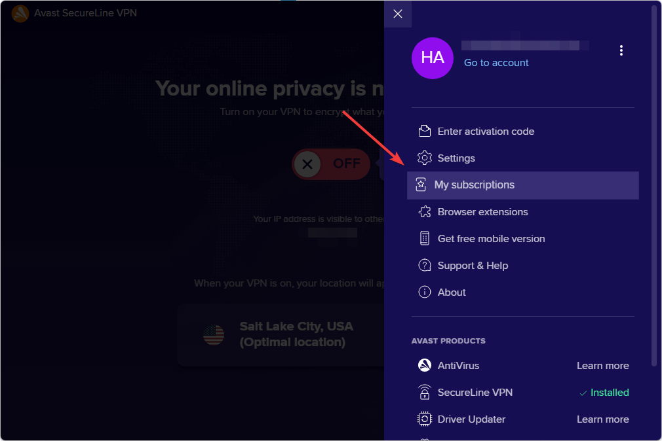Image resolution: width=662 pixels, height=441 pixels.
Task: Follow the Go to account link
Action: (496, 63)
